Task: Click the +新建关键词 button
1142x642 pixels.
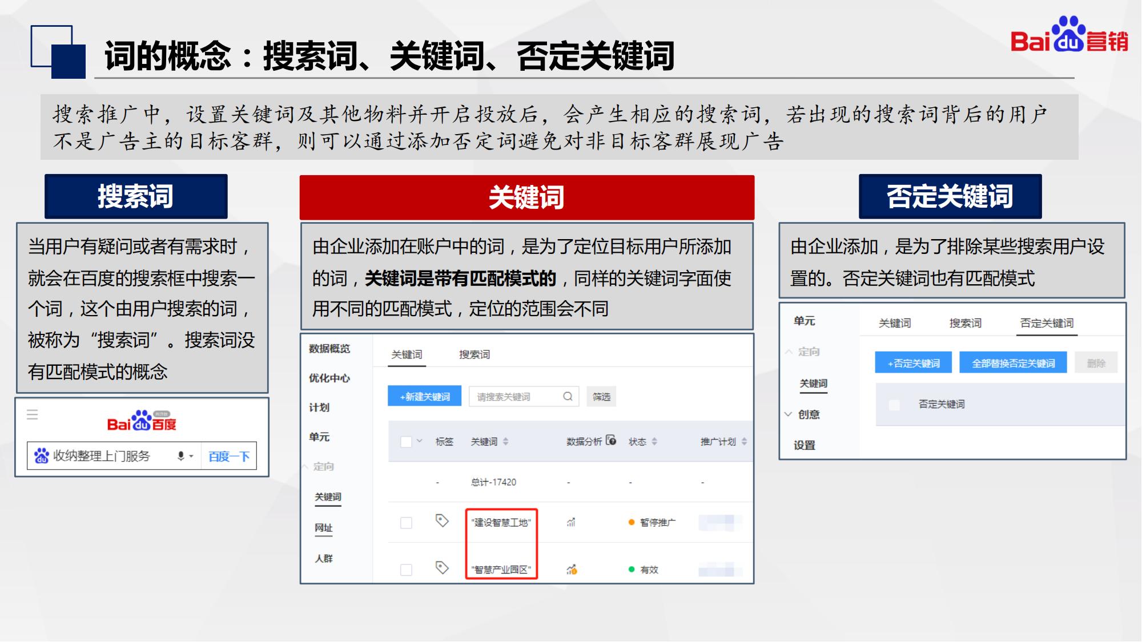Action: (425, 396)
